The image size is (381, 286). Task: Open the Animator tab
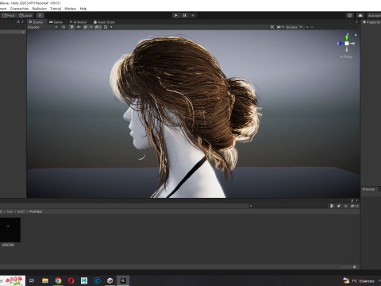click(79, 22)
